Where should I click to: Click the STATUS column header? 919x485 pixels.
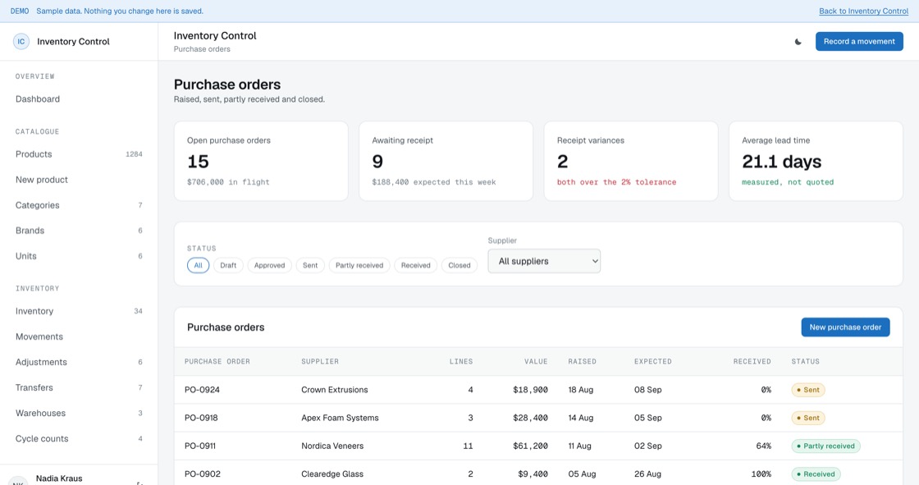coord(805,361)
